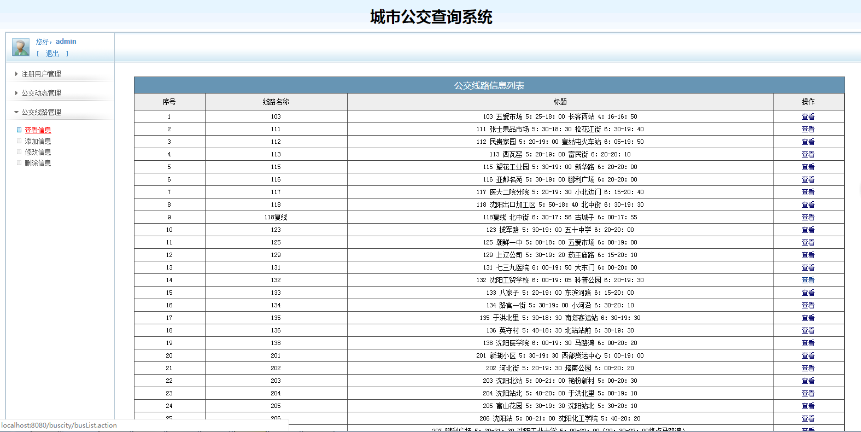View details of line 117
Viewport: 861px width, 432px height.
[x=808, y=192]
